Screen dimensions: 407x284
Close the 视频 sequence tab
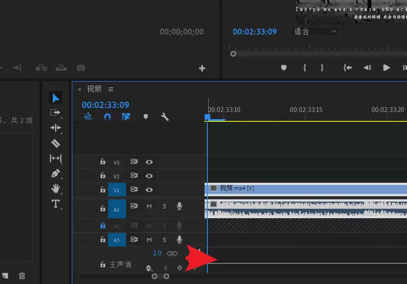79,90
